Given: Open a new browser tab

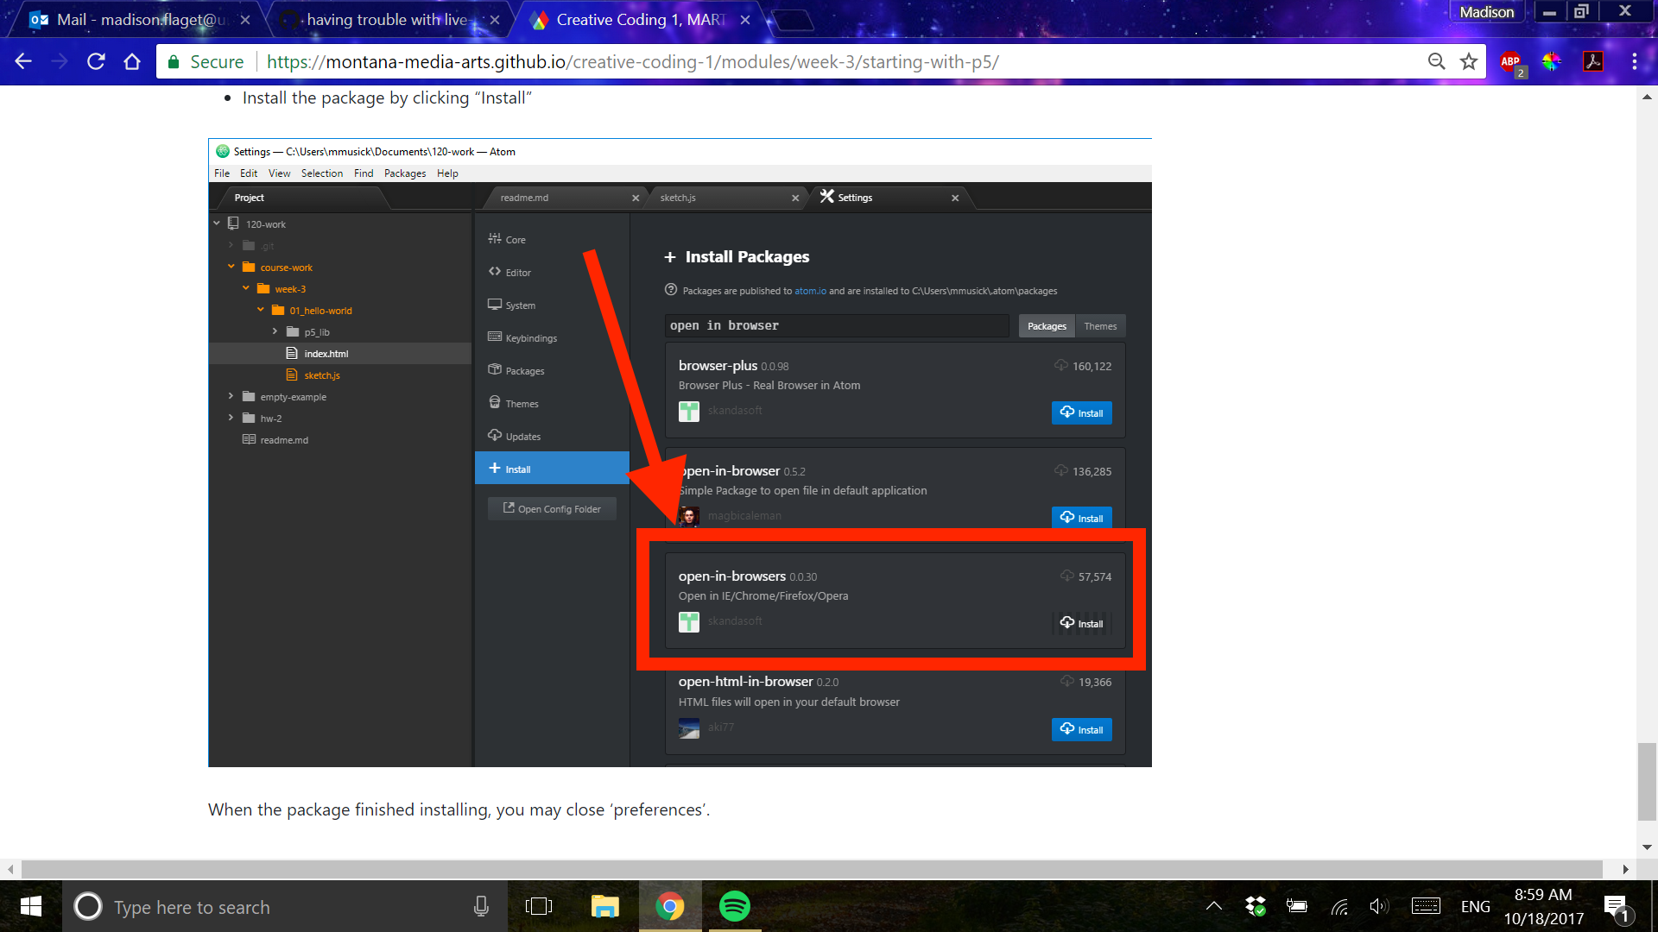Looking at the screenshot, I should pos(792,20).
